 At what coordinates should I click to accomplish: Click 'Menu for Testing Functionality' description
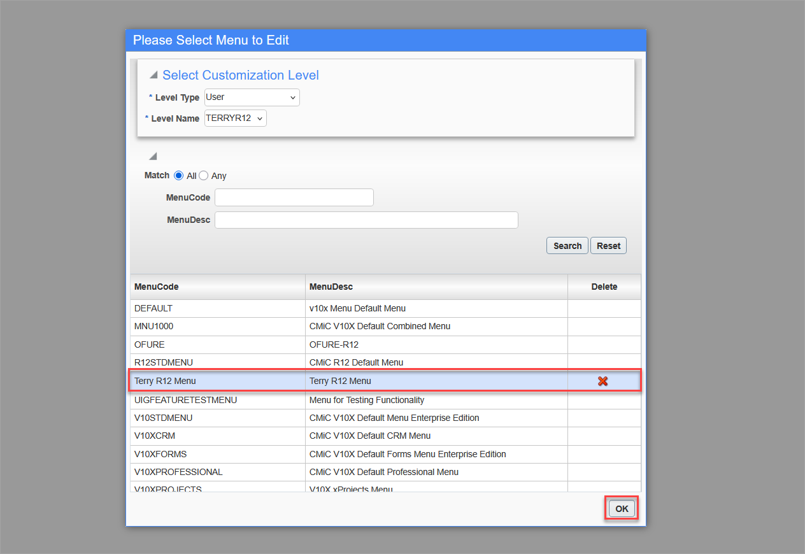tap(367, 400)
